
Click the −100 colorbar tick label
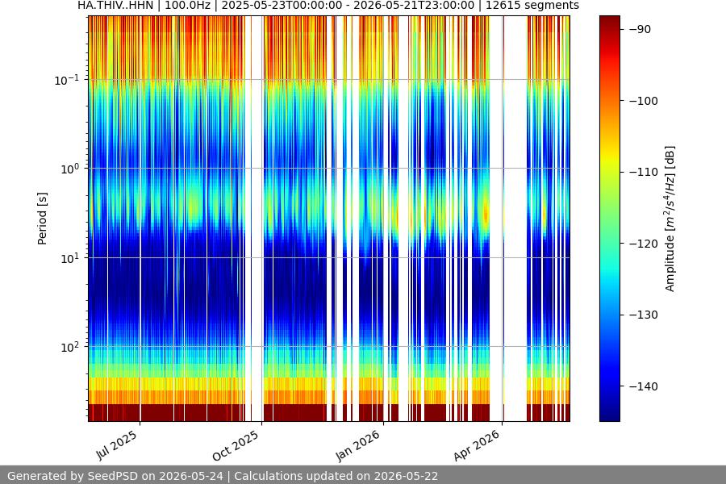[x=644, y=101]
